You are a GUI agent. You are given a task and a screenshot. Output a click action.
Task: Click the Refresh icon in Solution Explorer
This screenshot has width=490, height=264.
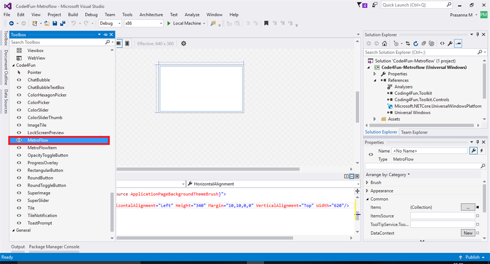(x=416, y=44)
